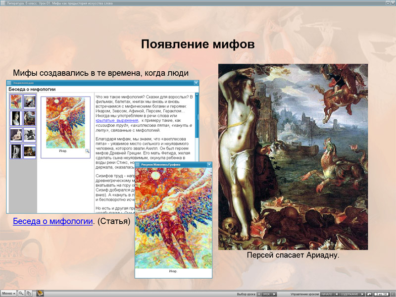
Task: Click the СОДЕРЖАНИЕ button
Action: tap(349, 294)
